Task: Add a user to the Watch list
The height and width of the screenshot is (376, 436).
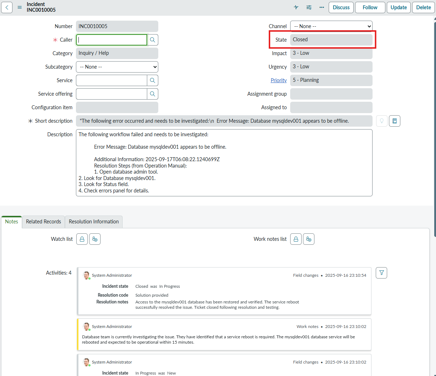Action: coord(94,239)
